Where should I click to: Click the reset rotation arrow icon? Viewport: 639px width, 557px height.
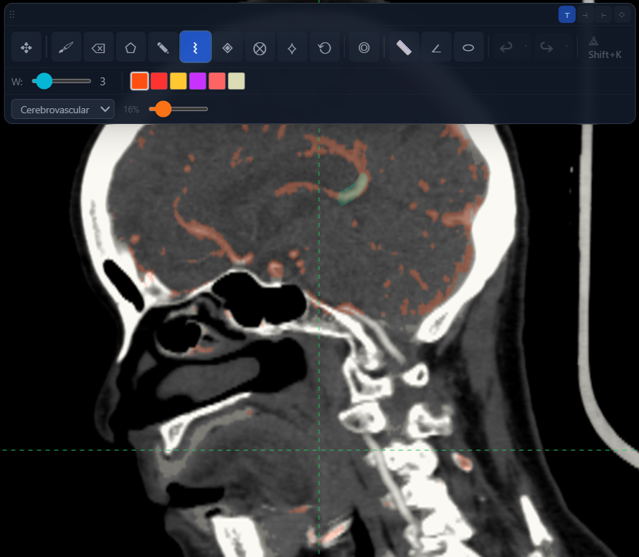pyautogui.click(x=324, y=48)
